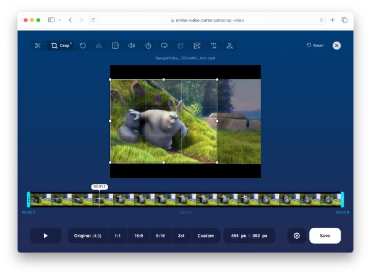Open the add image tool

(x=197, y=46)
